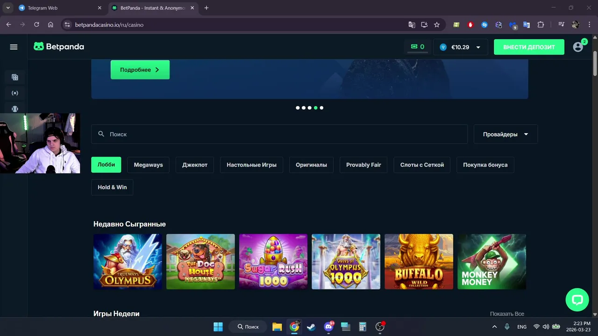This screenshot has height=336, width=598.
Task: Expand the Провайдеры dropdown
Action: [505, 134]
